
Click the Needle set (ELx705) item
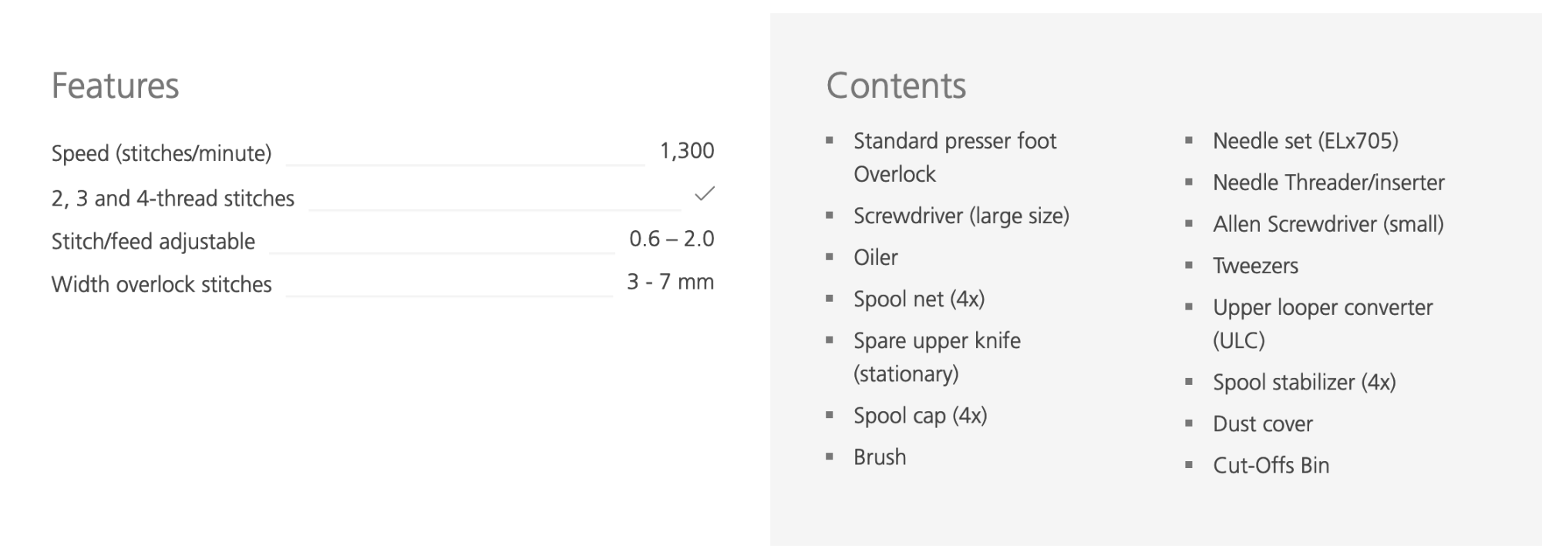[1305, 141]
